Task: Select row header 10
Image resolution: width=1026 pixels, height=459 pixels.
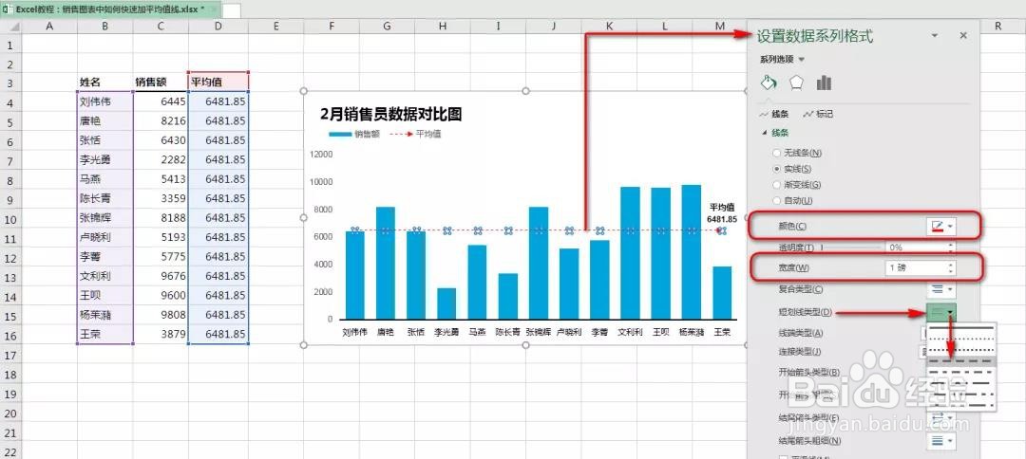Action: click(x=10, y=218)
